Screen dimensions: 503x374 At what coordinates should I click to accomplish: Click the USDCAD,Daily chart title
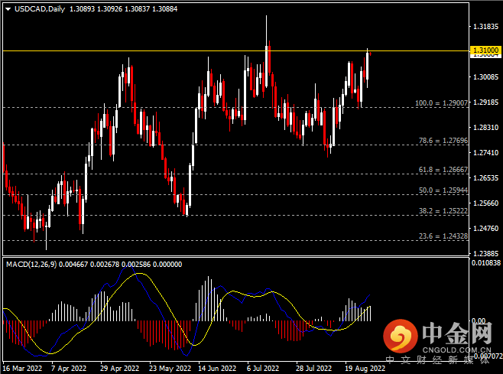click(x=40, y=9)
